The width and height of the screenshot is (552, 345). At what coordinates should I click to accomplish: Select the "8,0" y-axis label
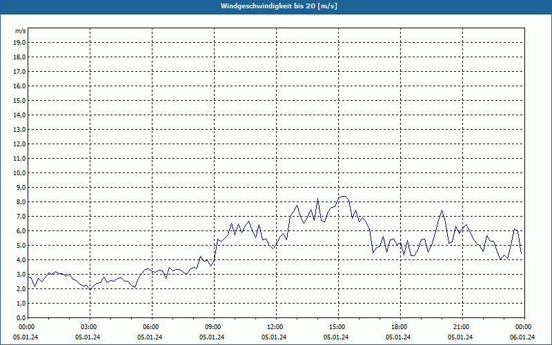21,202
